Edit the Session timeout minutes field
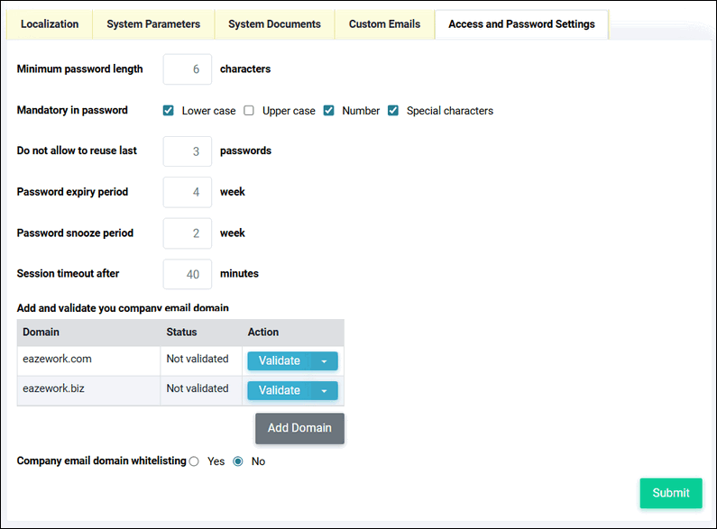The width and height of the screenshot is (717, 529). tap(188, 274)
